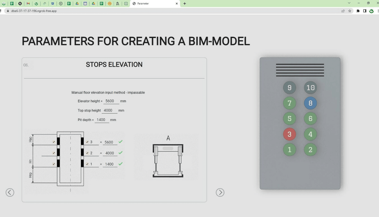Click the Elevator height input field
The height and width of the screenshot is (217, 379).
[111, 101]
